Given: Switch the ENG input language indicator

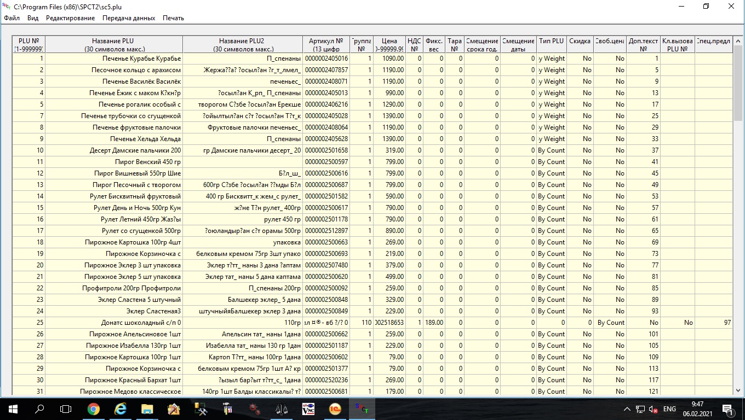Looking at the screenshot, I should pyautogui.click(x=669, y=409).
